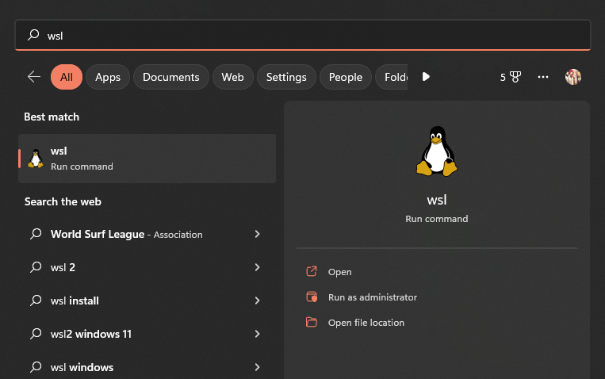
Task: Switch to the Web filter tab
Action: pos(232,77)
